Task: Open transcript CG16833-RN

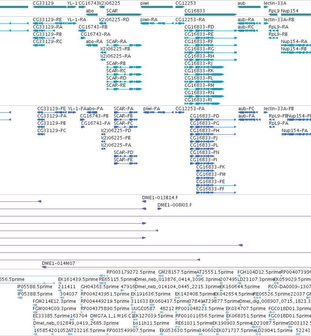Action: (x=199, y=92)
